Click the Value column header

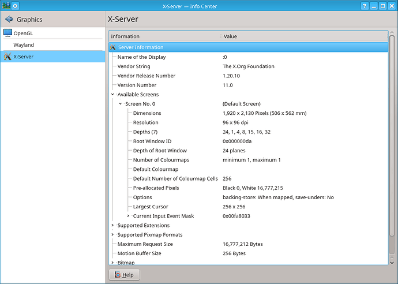(x=304, y=36)
